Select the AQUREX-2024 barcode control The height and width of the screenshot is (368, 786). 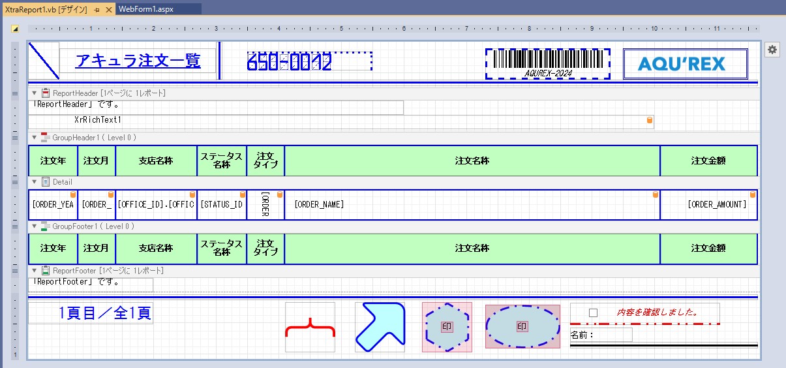point(548,64)
